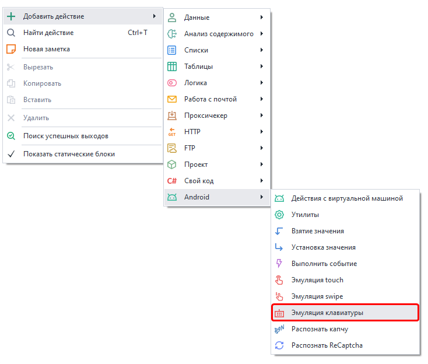Click the Проксичекер icon
The width and height of the screenshot is (428, 364).
(x=172, y=116)
